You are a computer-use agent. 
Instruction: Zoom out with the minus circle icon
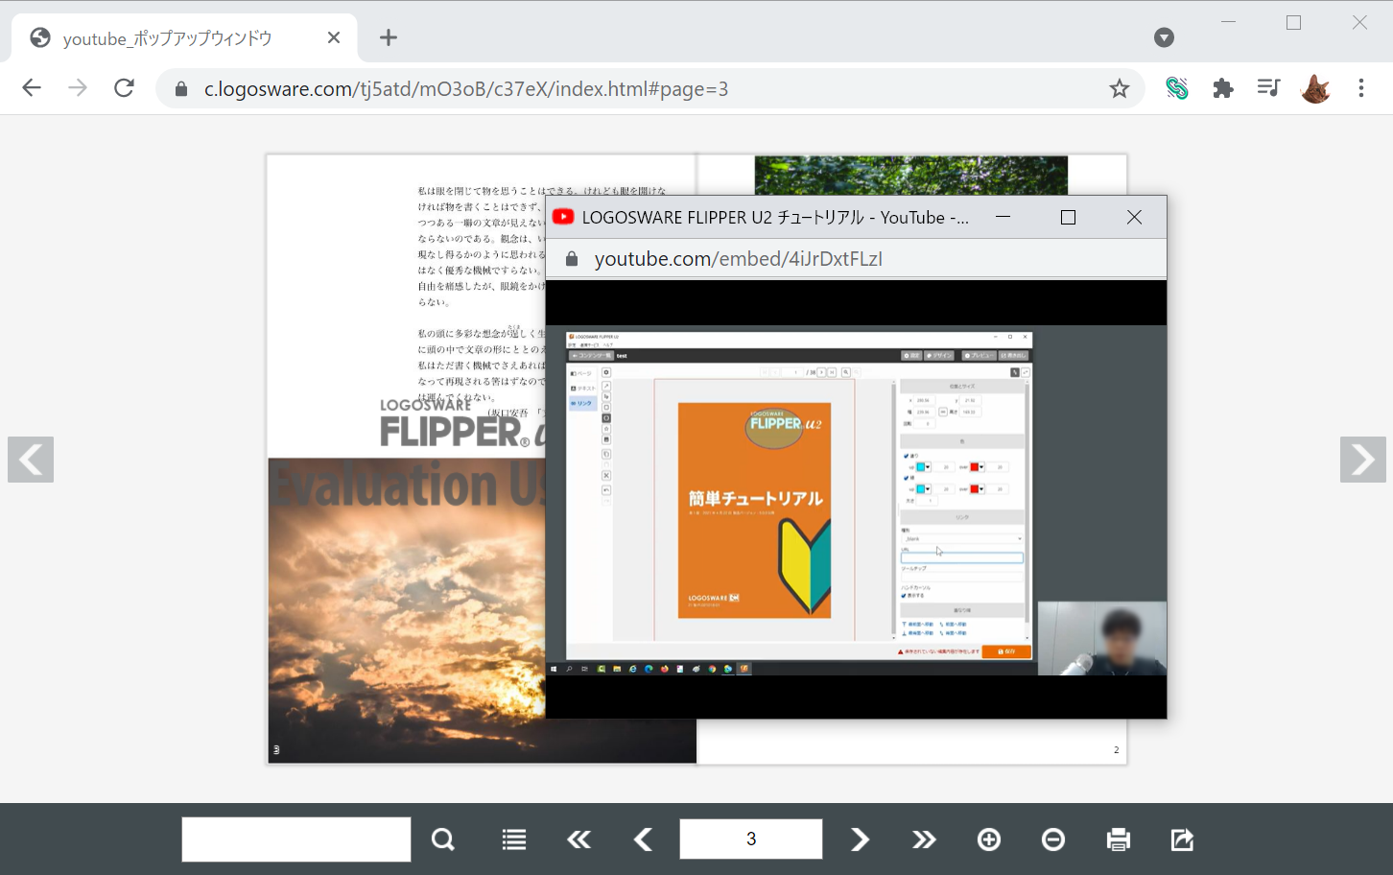pyautogui.click(x=1053, y=840)
